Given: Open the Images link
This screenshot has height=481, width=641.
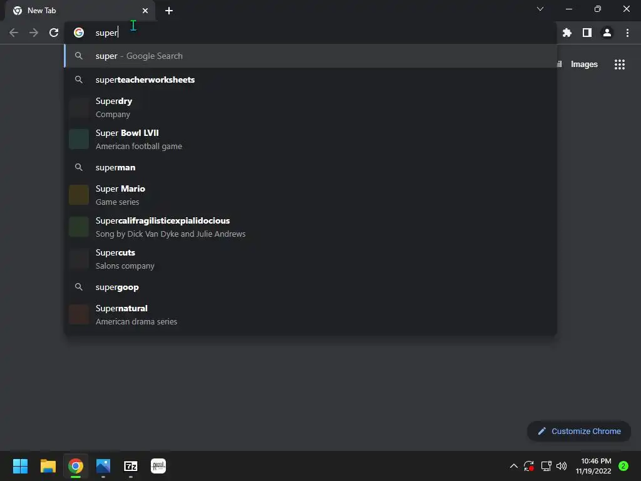Looking at the screenshot, I should (x=584, y=65).
